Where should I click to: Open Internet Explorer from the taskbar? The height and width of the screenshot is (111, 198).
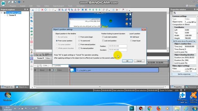coord(186,108)
